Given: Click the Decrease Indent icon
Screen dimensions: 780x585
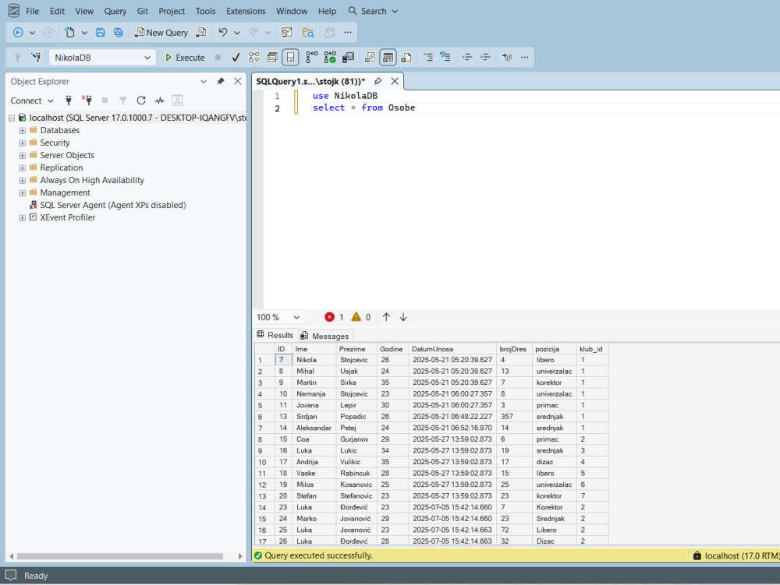Looking at the screenshot, I should pyautogui.click(x=467, y=58).
